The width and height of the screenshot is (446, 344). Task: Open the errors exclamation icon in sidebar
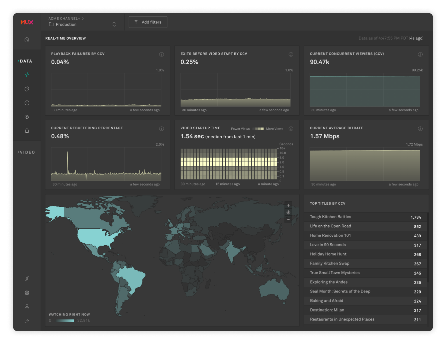[x=27, y=103]
